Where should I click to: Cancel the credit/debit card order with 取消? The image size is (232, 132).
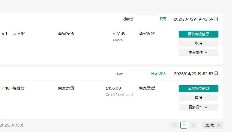pyautogui.click(x=199, y=98)
